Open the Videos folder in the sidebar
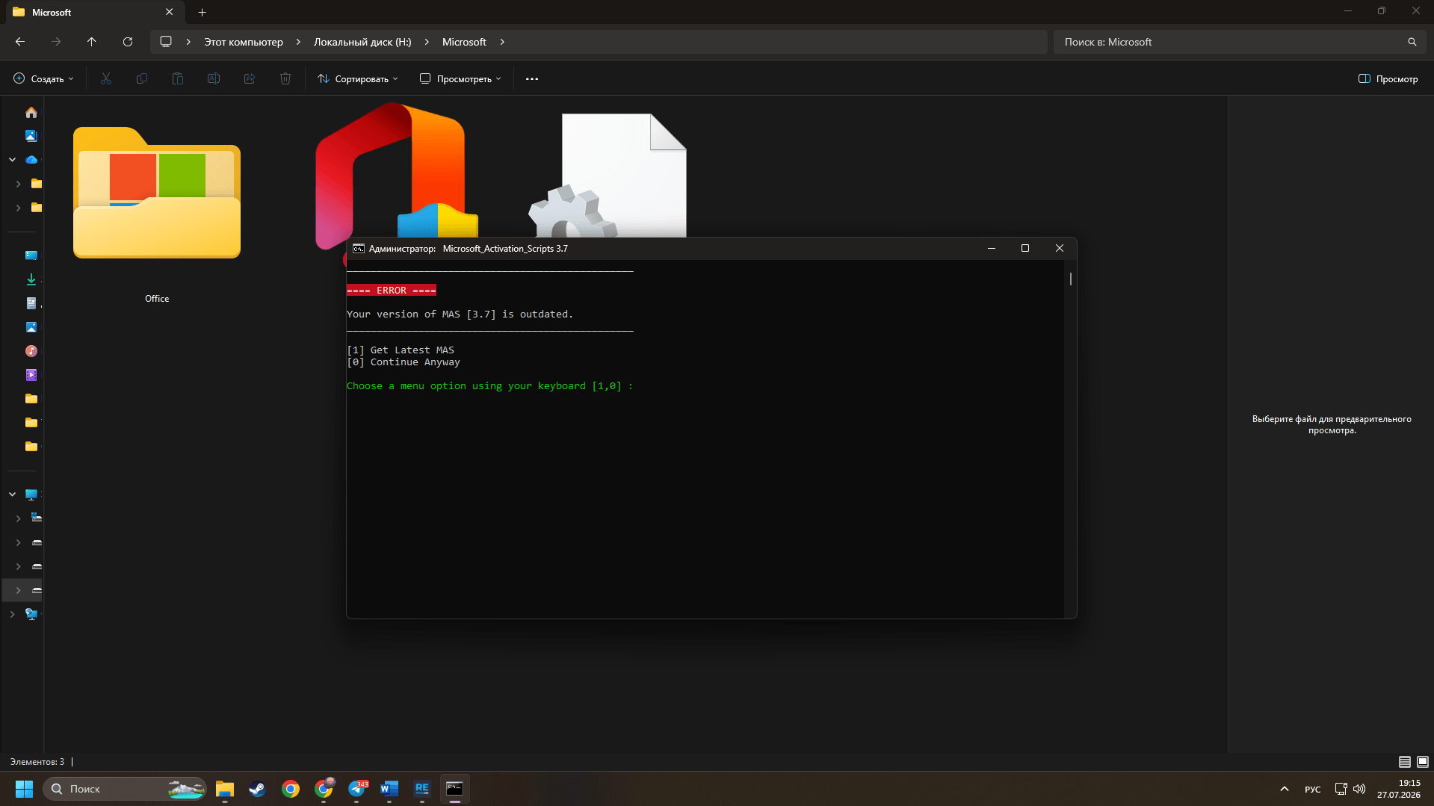The height and width of the screenshot is (806, 1434). pos(31,375)
